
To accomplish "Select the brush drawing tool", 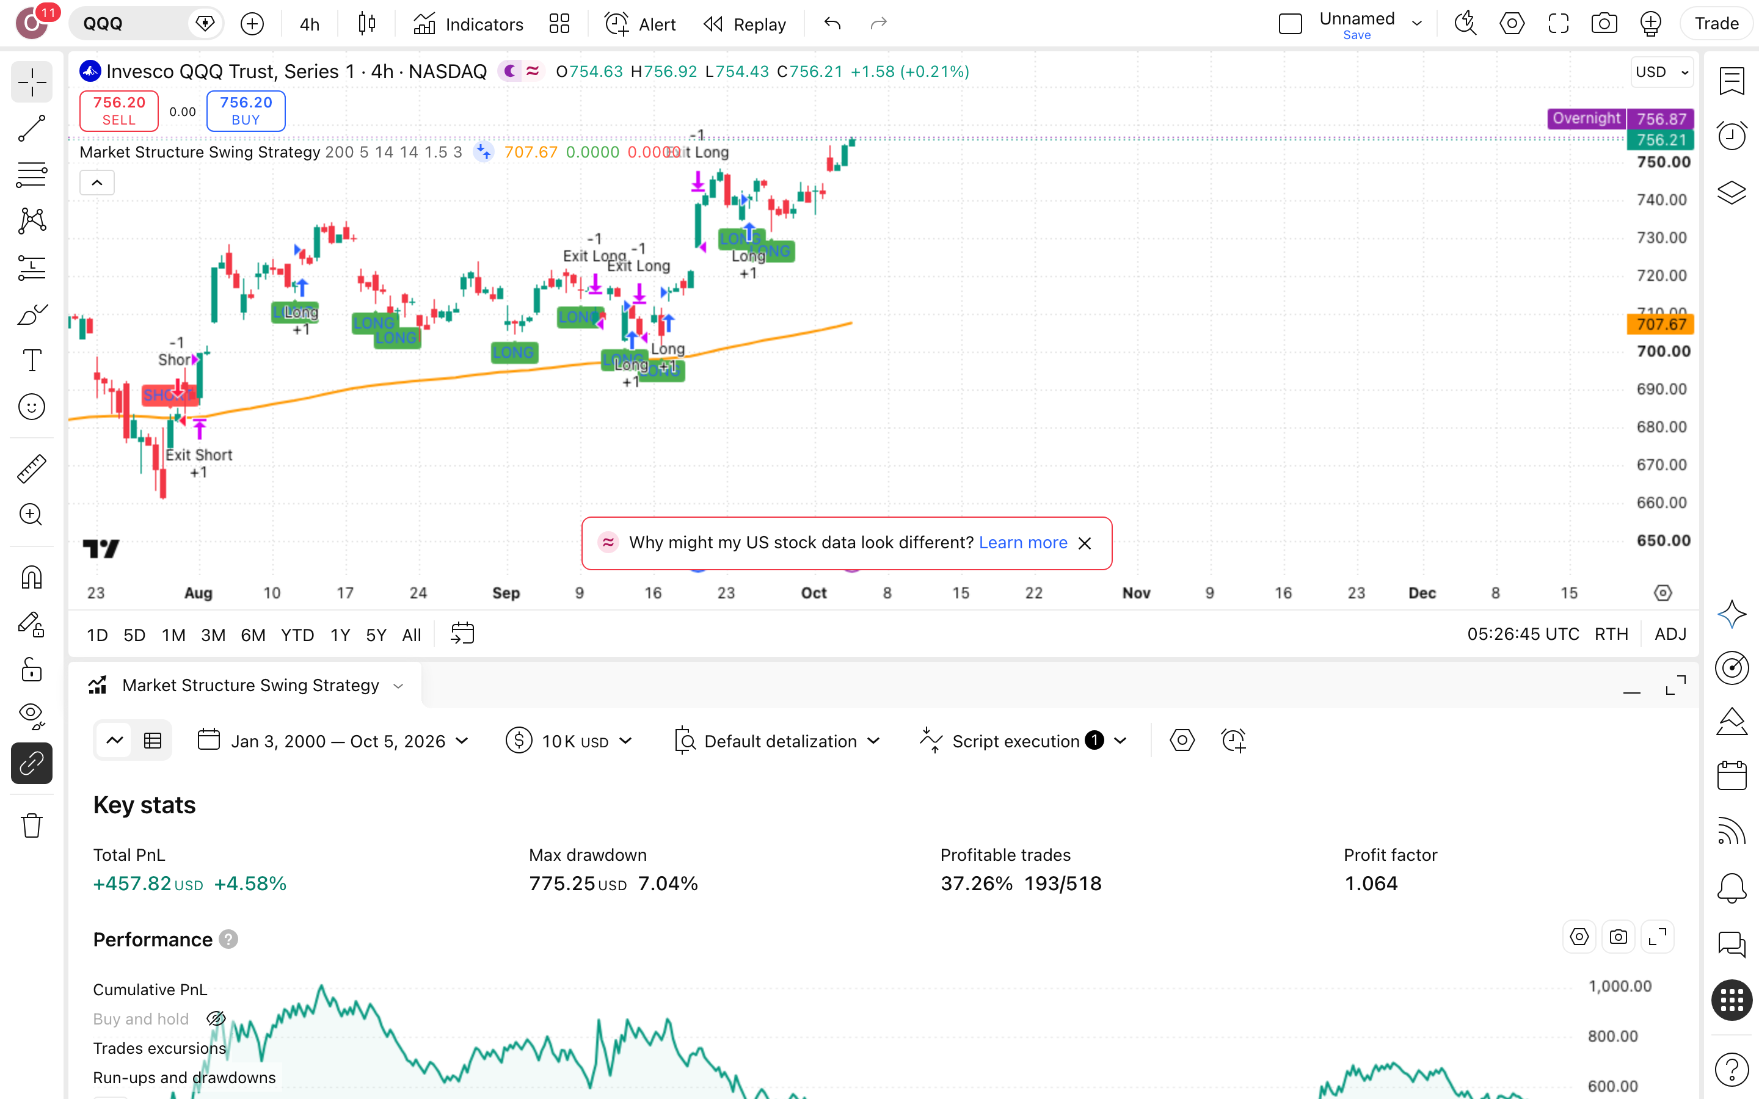I will tap(31, 314).
